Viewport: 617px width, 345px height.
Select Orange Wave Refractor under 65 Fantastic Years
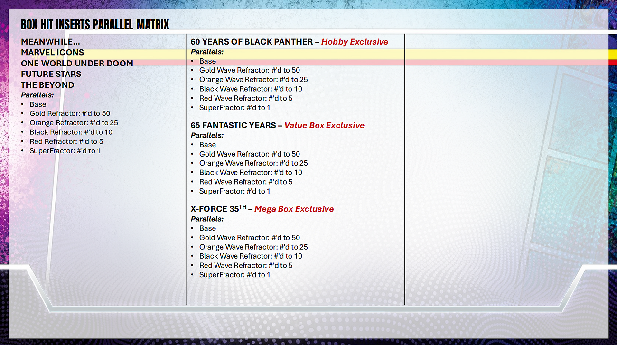click(x=254, y=163)
